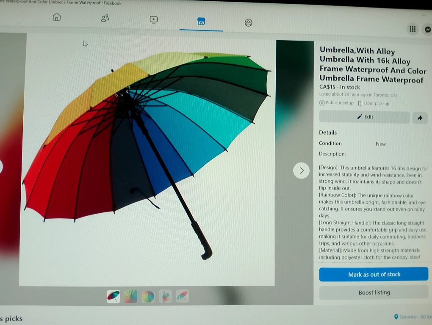Viewport: 432px width, 325px height.
Task: Select the fourth thumbnail with person holding umbrella
Action: [x=165, y=297]
